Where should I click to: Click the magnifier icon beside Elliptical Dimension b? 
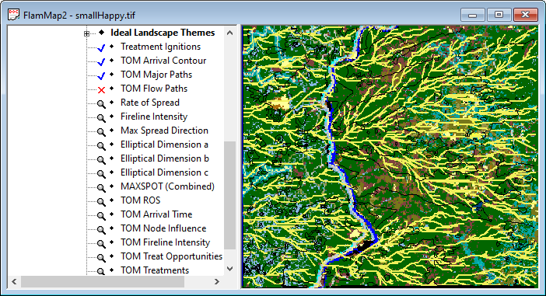pyautogui.click(x=101, y=159)
